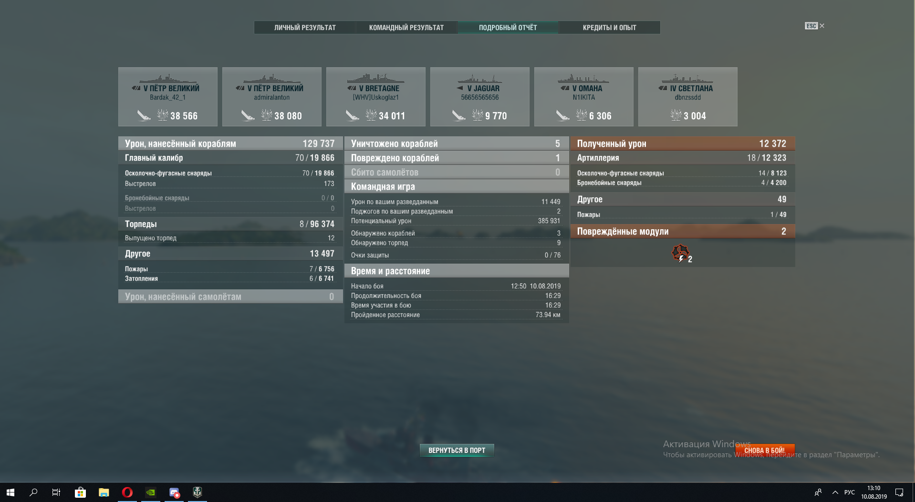Viewport: 915px width, 502px height.
Task: Open World of Warships taskbar icon
Action: (198, 492)
